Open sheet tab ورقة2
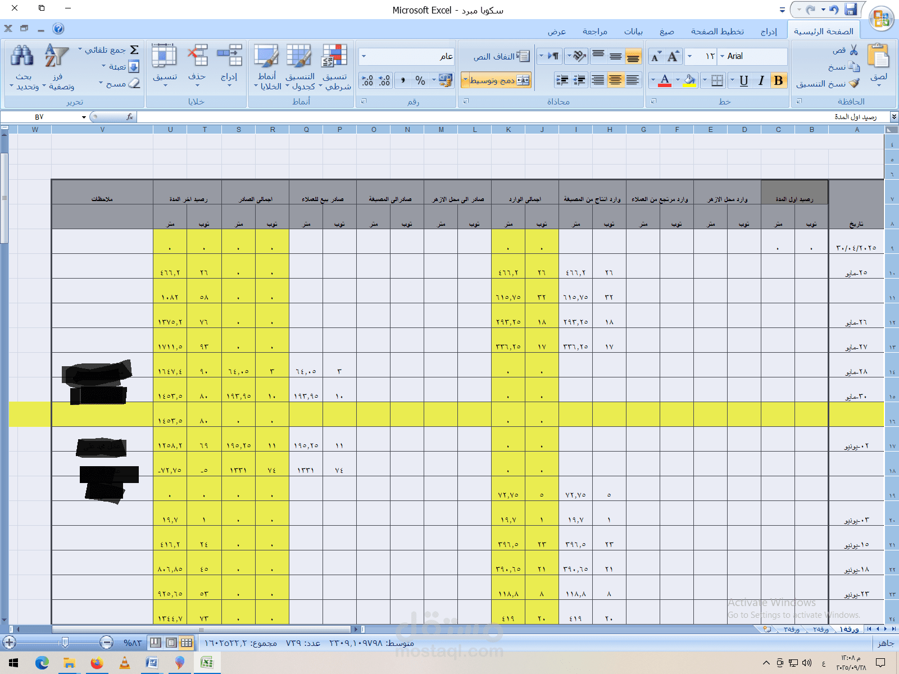Image resolution: width=899 pixels, height=674 pixels. tap(821, 629)
